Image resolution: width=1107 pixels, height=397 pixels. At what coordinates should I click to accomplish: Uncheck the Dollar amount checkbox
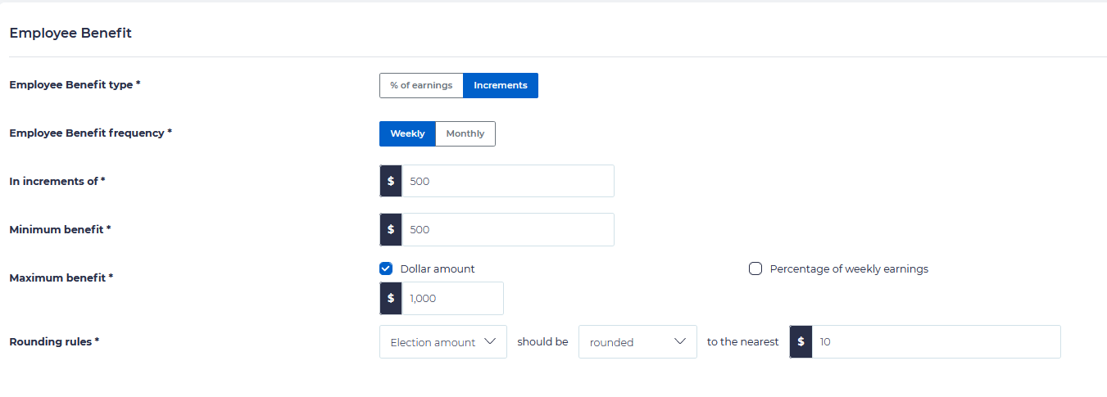(x=387, y=268)
